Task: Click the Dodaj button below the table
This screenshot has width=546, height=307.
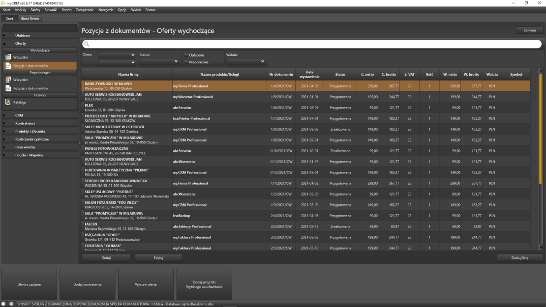Action: [x=106, y=258]
